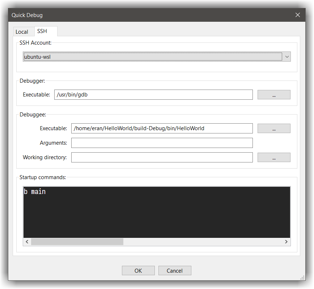Close the Quick Debug dialog

click(297, 15)
